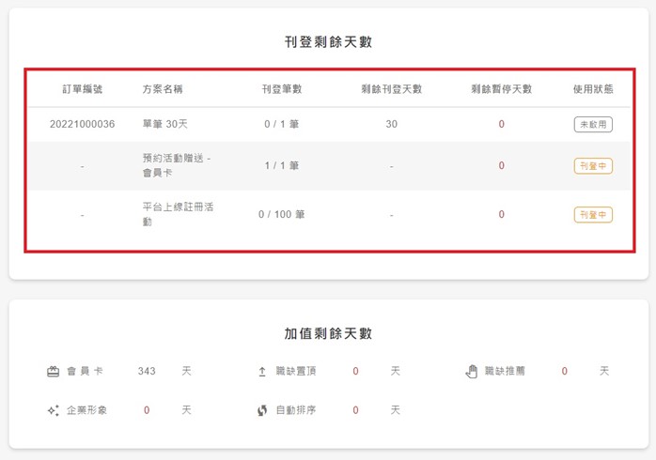Click the 343 days value for 會員卡

[x=147, y=371]
